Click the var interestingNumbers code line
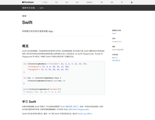 point(55,64)
